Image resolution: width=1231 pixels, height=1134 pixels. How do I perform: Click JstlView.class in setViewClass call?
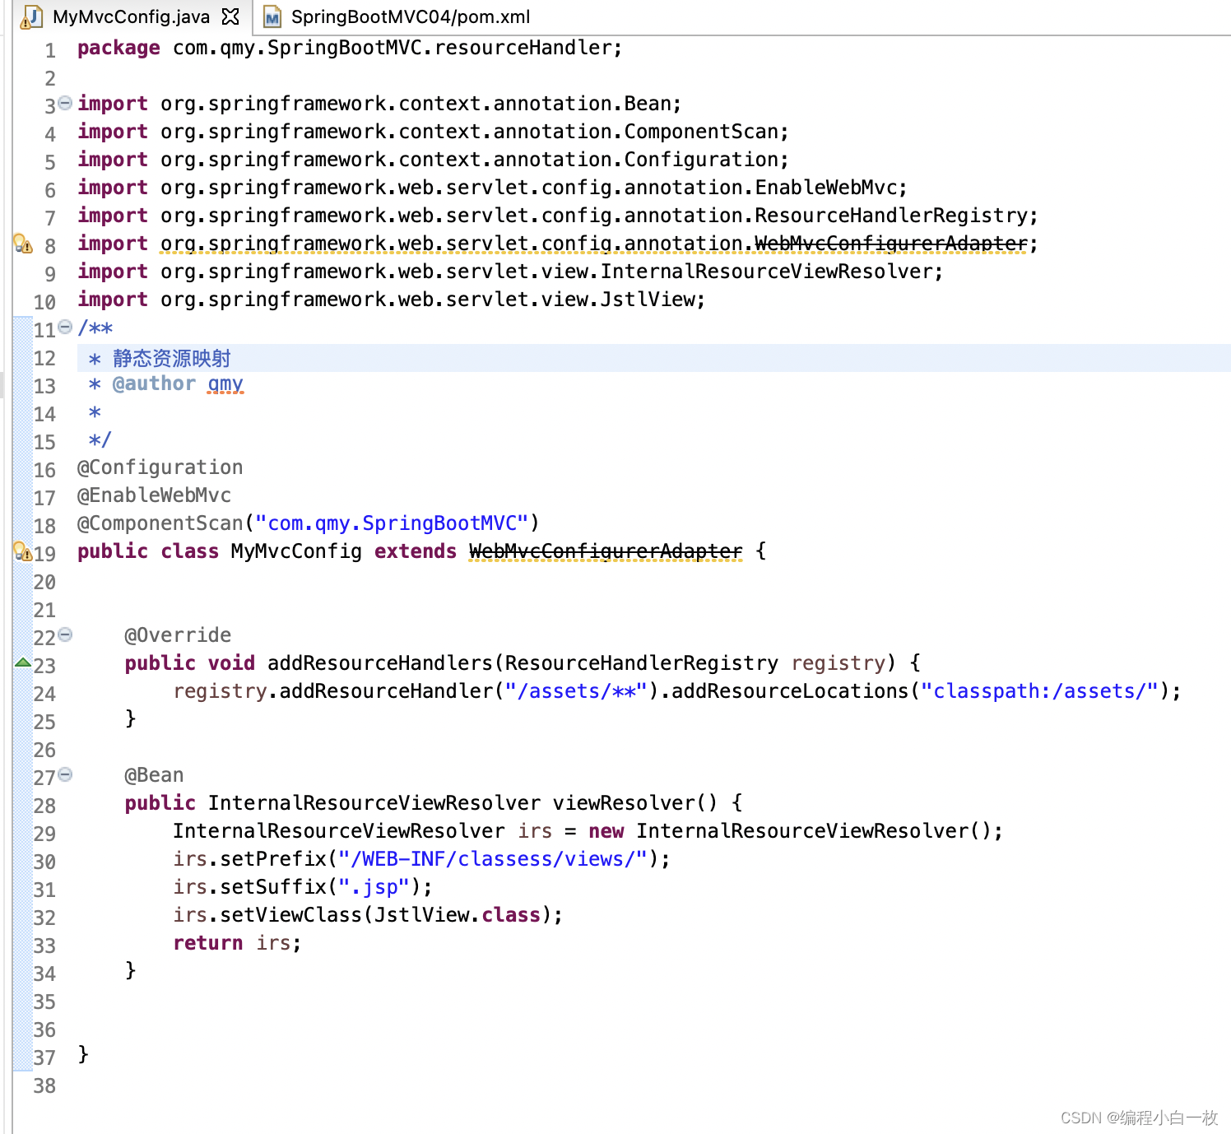[x=458, y=915]
